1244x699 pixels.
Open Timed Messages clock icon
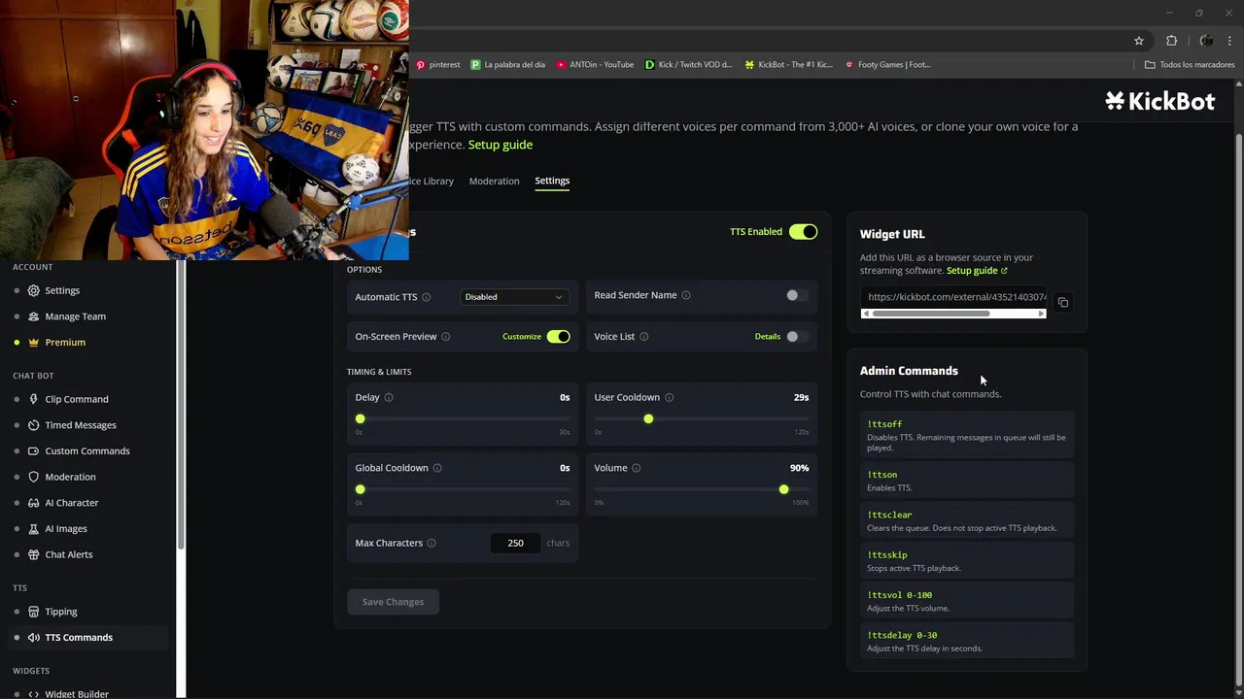point(34,425)
